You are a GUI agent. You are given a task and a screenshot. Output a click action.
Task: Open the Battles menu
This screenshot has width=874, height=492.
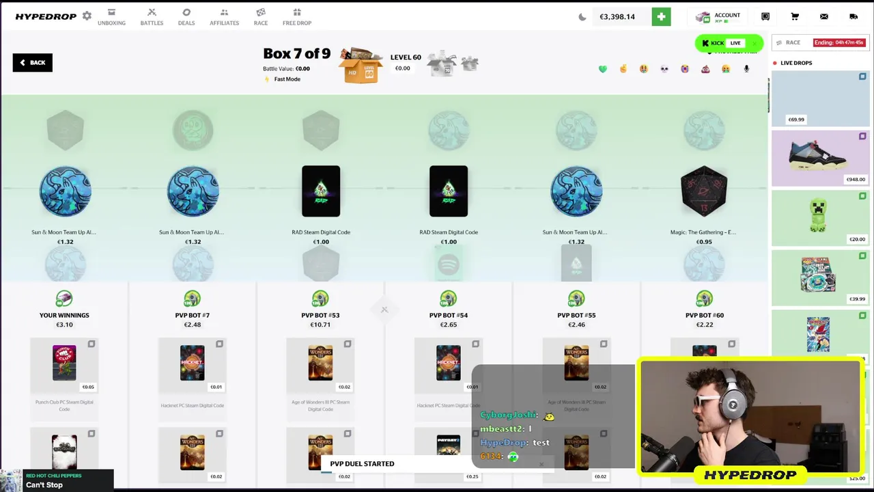(x=152, y=17)
